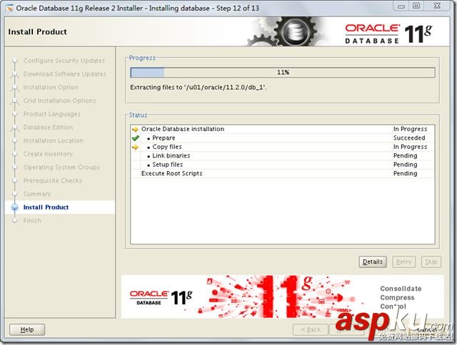
Task: Click the Succeeded status value
Action: tap(409, 138)
